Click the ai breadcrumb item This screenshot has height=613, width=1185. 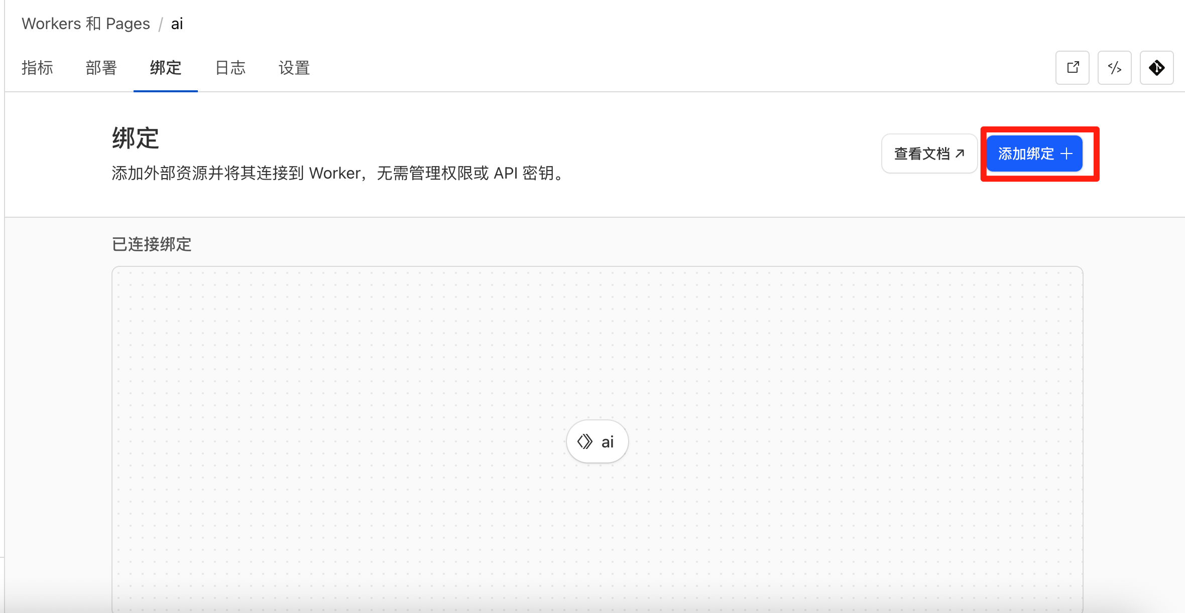[x=177, y=24]
